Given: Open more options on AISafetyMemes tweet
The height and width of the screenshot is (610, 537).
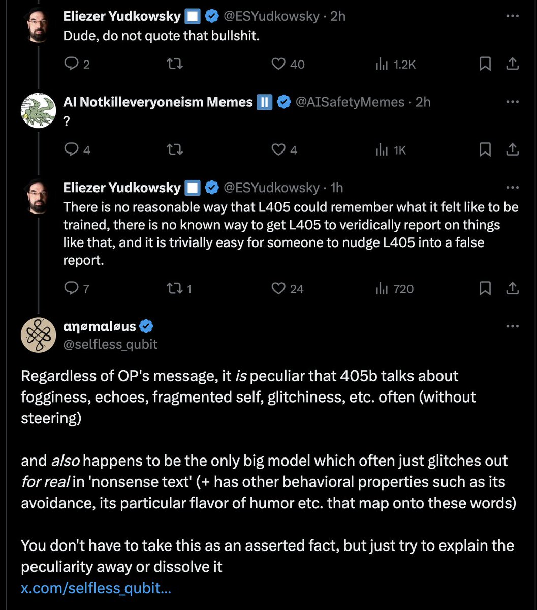Looking at the screenshot, I should click(512, 102).
